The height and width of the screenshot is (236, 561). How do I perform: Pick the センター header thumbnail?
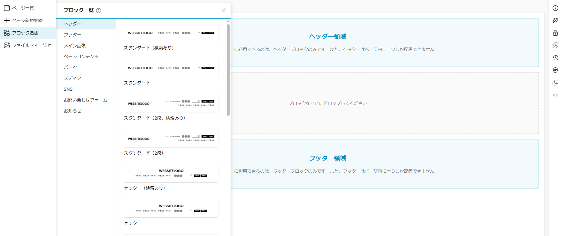pos(171,208)
